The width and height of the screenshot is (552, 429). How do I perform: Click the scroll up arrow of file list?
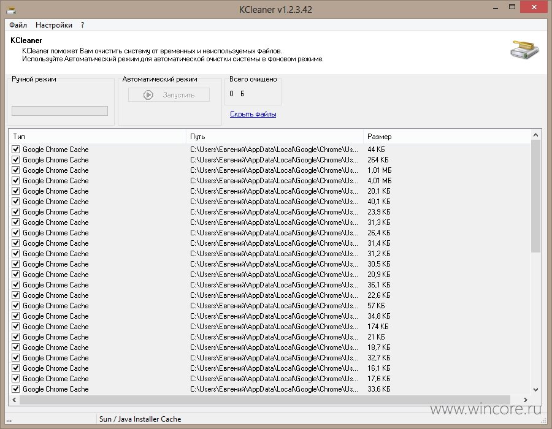pyautogui.click(x=535, y=135)
